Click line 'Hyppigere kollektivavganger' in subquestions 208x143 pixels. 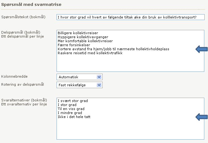83,37
